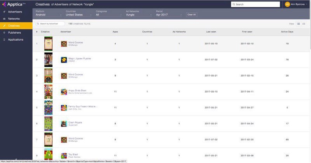The height and width of the screenshot is (163, 311).
Task: Open the Magic Jigsaw Puzzles app icon
Action: pyautogui.click(x=64, y=60)
